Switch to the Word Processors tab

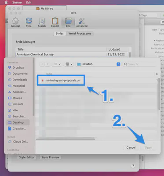click(x=80, y=33)
